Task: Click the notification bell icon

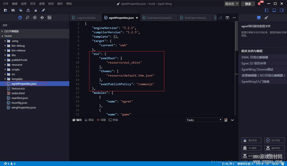Action: pos(260,4)
